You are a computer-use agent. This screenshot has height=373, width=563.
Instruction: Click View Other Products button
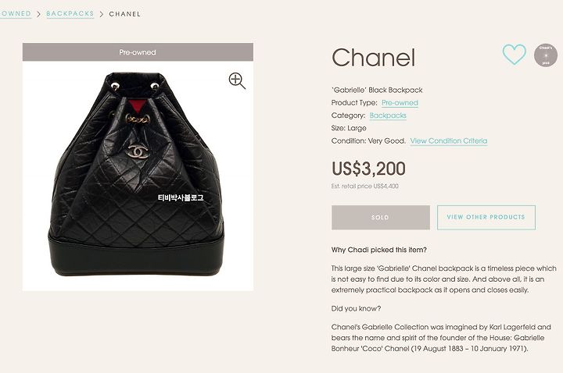[x=486, y=218]
